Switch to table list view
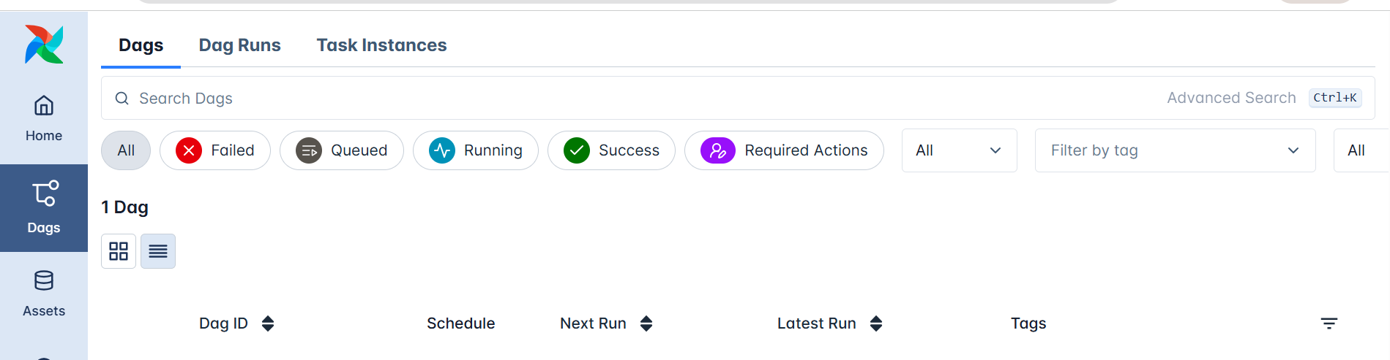 158,251
